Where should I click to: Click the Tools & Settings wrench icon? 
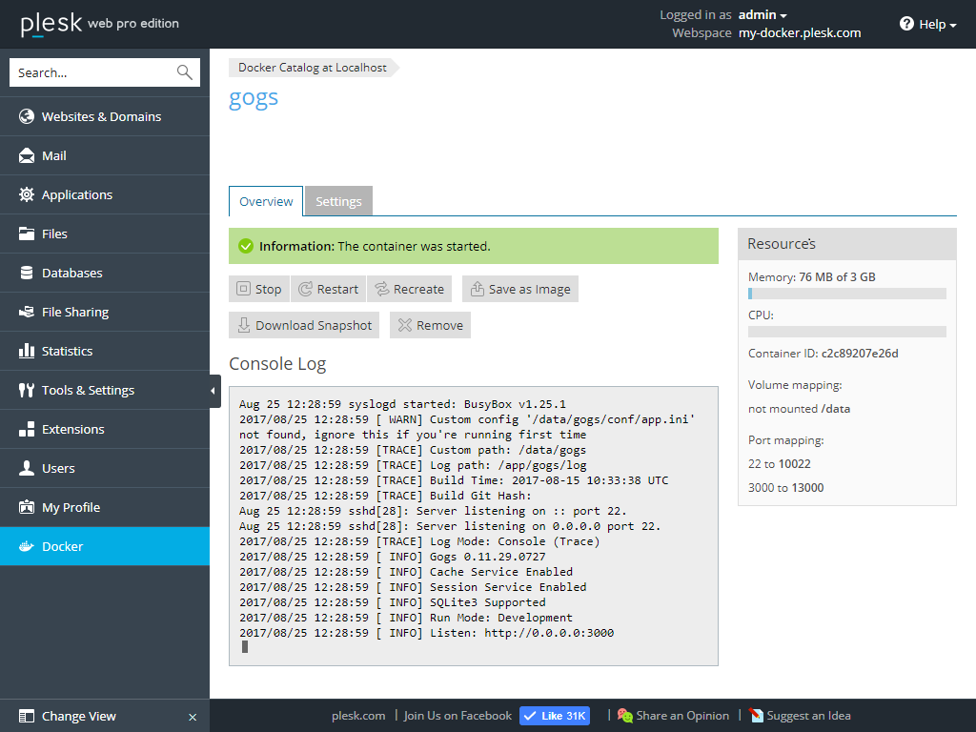point(26,390)
